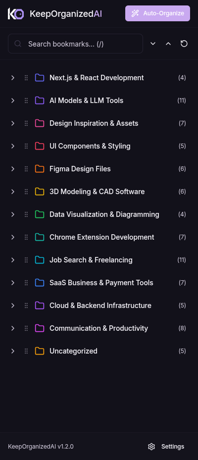This screenshot has width=198, height=460.
Task: Expand the SaaS Business & Payment Tools folder
Action: click(x=12, y=283)
